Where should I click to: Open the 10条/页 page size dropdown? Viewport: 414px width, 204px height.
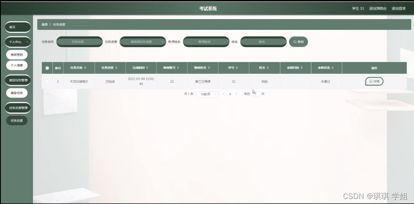[207, 94]
